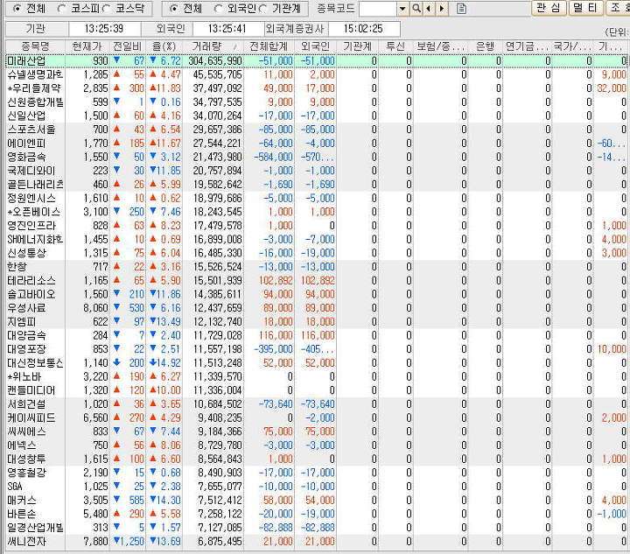This screenshot has width=630, height=554.
Task: Sort by 기관계 column header
Action: pyautogui.click(x=357, y=46)
